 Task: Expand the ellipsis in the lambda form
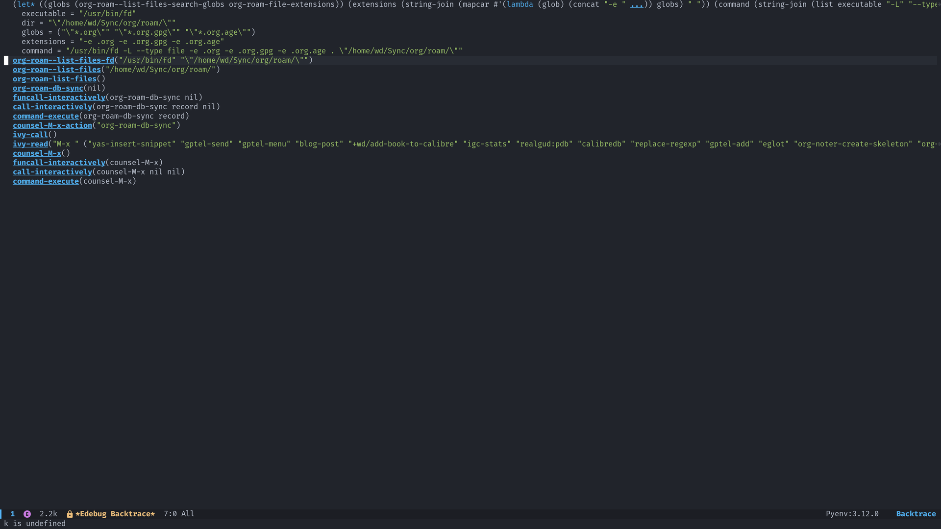(x=636, y=4)
